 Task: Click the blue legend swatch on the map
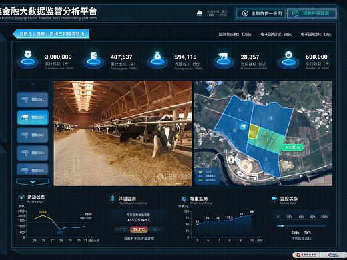pyautogui.click(x=200, y=176)
